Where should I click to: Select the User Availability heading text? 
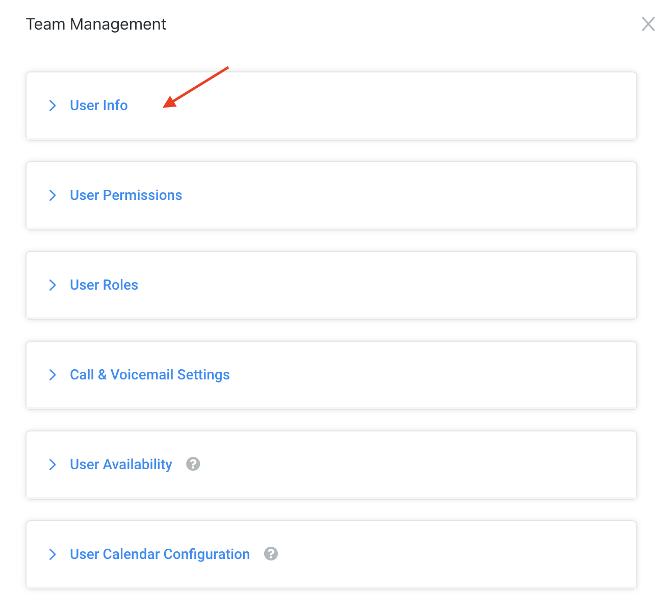121,465
